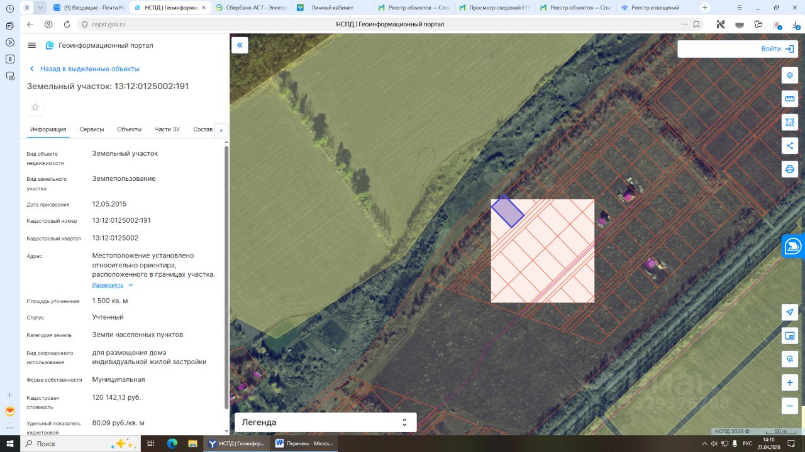The height and width of the screenshot is (452, 805).
Task: Switch to the Личный кабинет browser tab
Action: 331,8
